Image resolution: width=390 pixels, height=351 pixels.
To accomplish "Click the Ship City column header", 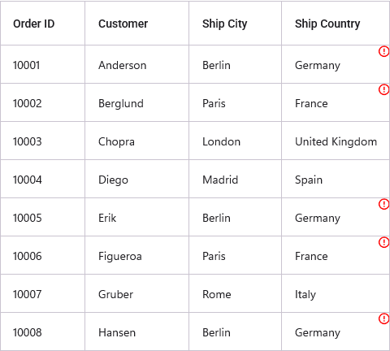I will tap(235, 24).
